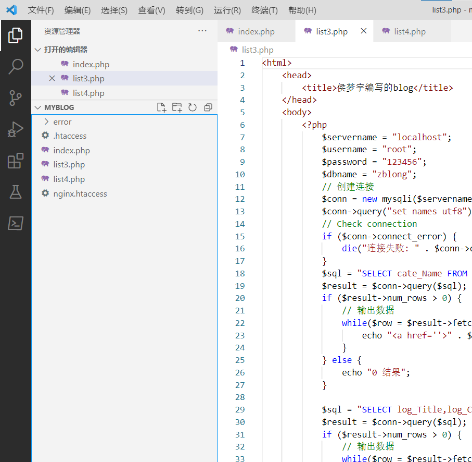This screenshot has width=472, height=462.
Task: Collapse the open editors section
Action: coord(37,50)
